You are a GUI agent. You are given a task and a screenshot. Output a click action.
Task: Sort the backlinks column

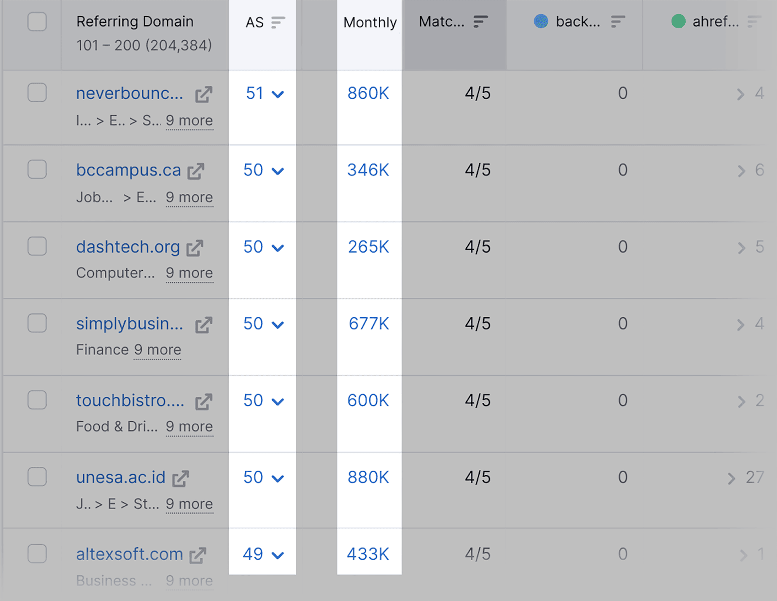(617, 21)
